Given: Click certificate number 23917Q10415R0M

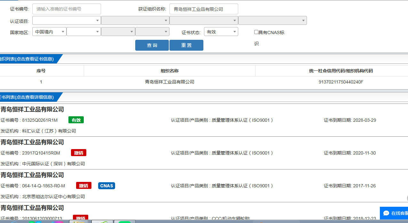Looking at the screenshot, I should [41, 153].
